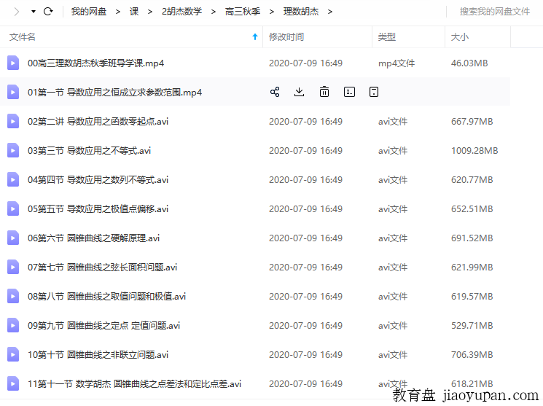Jump to 高三秋季 breadcrumb folder
The width and height of the screenshot is (543, 406).
point(243,12)
